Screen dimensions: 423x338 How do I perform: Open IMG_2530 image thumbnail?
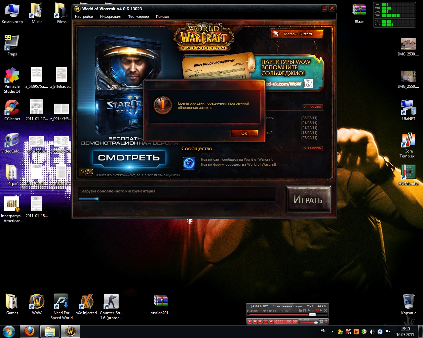click(408, 47)
